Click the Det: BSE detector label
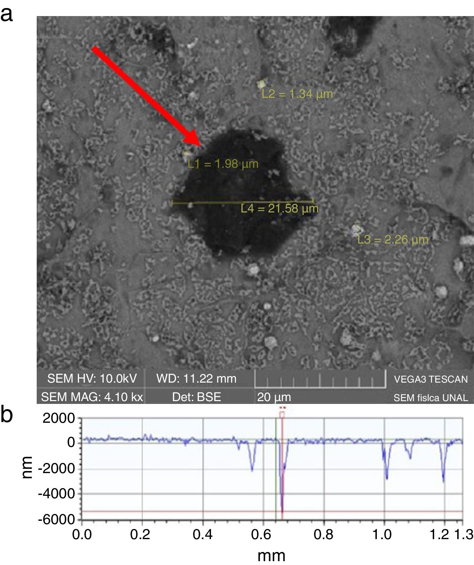 pos(196,397)
